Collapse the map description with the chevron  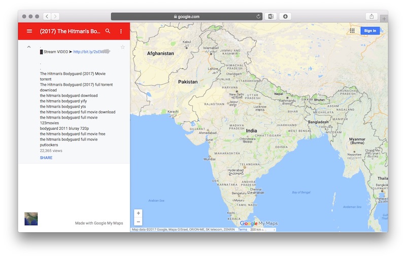coord(29,47)
